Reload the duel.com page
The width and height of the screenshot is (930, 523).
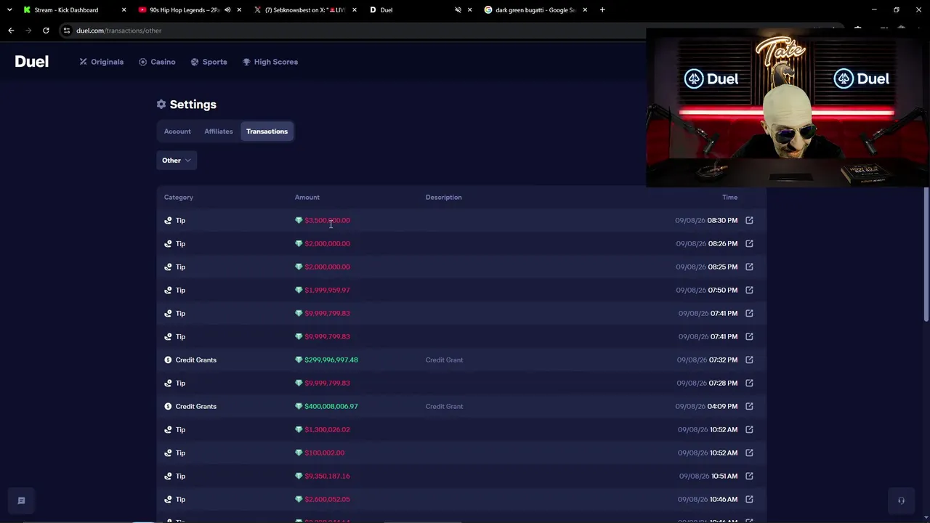pos(46,31)
